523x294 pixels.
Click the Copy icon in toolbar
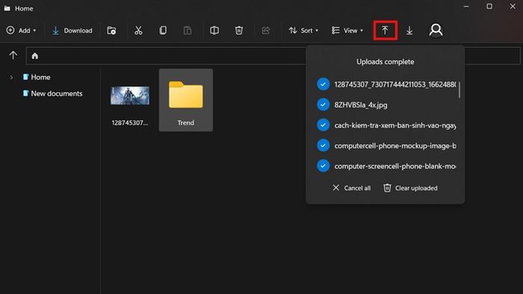point(163,31)
